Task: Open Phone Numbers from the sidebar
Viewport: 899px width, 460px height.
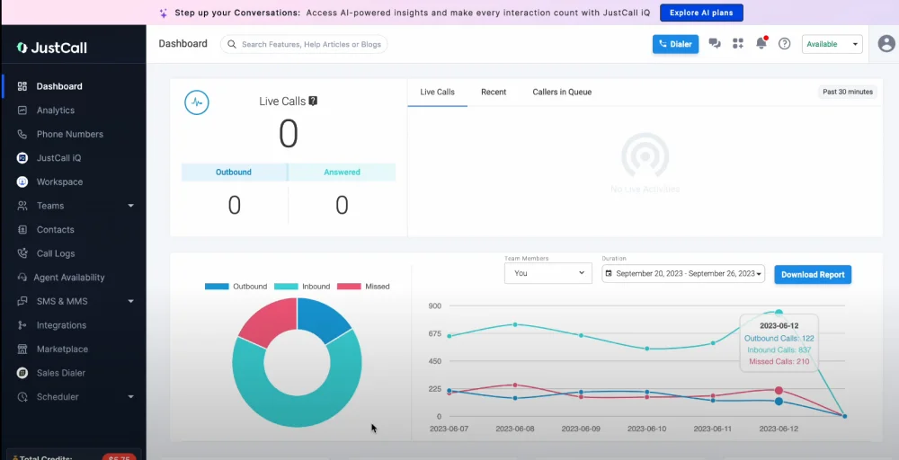Action: 69,134
